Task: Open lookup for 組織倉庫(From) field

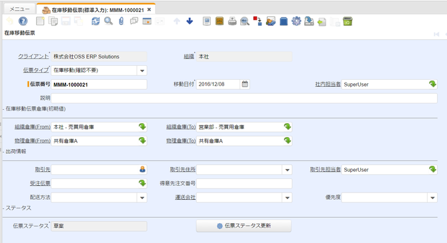Action: (x=142, y=126)
